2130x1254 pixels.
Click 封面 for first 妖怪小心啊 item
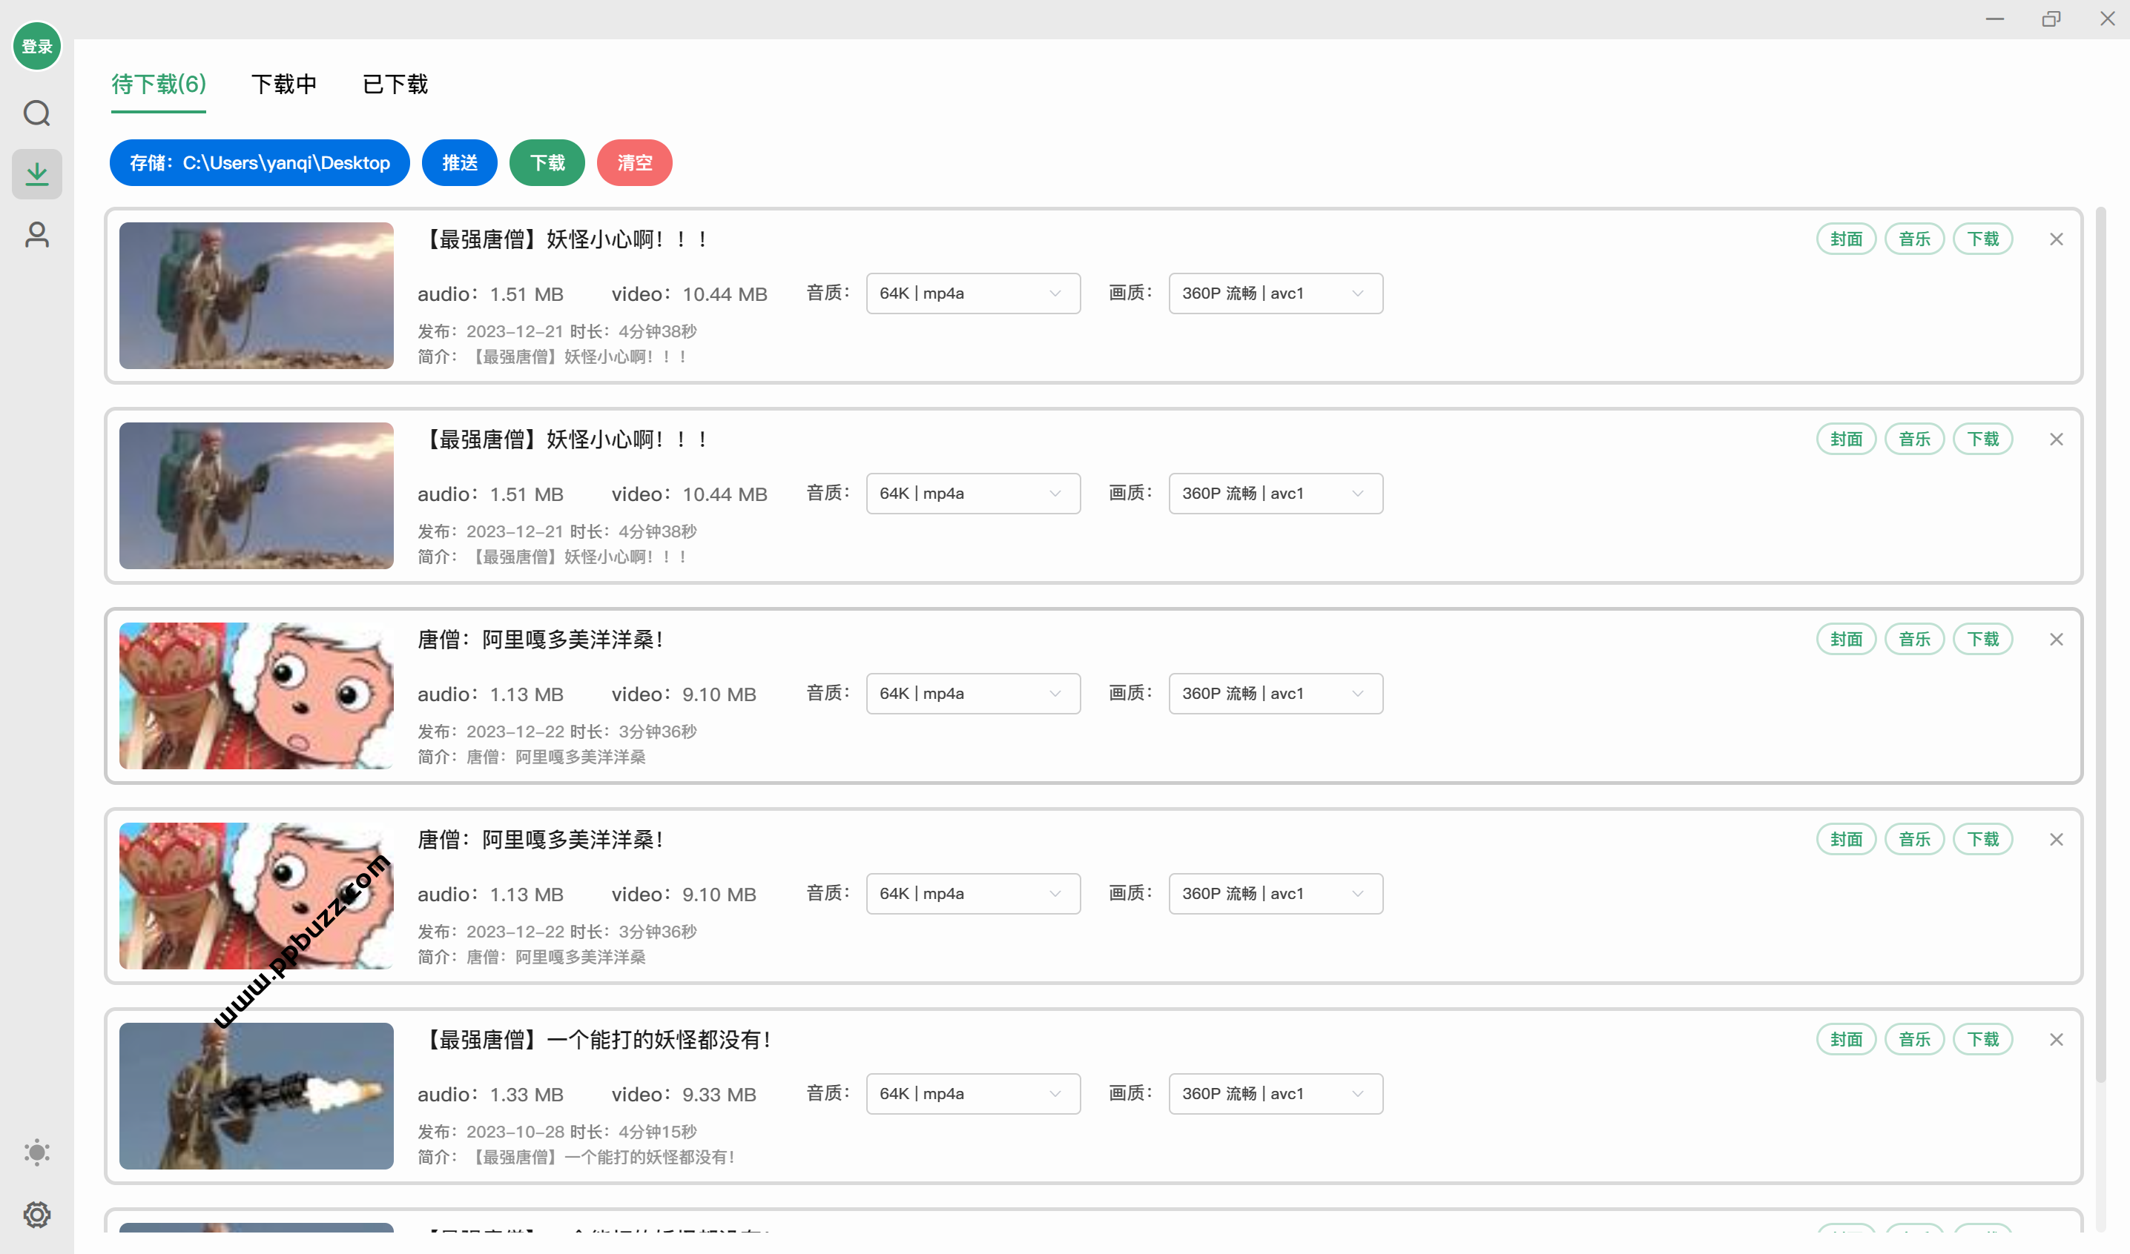(x=1846, y=239)
